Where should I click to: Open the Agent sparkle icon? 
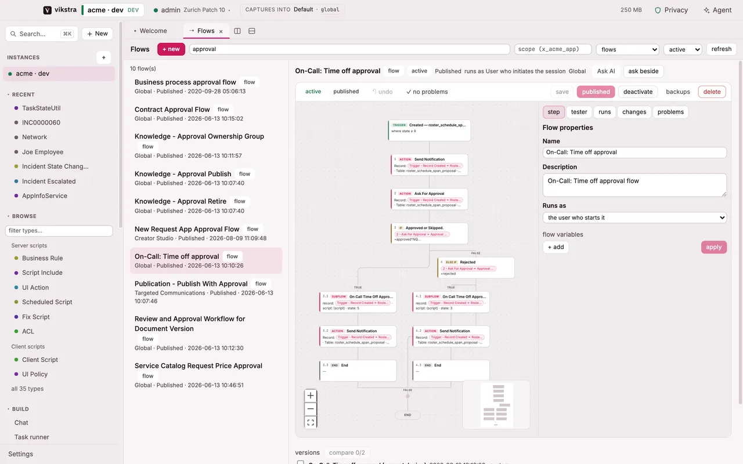717,10
